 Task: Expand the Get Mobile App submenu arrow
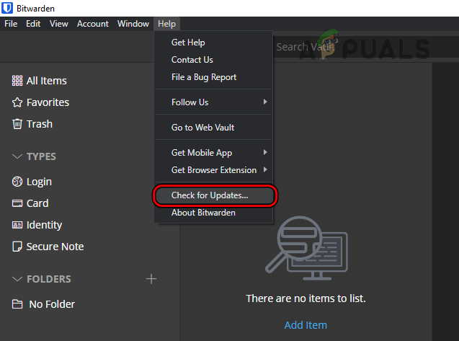click(x=265, y=152)
